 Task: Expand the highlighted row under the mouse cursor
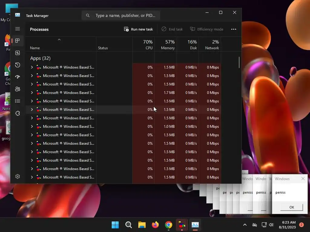31,109
